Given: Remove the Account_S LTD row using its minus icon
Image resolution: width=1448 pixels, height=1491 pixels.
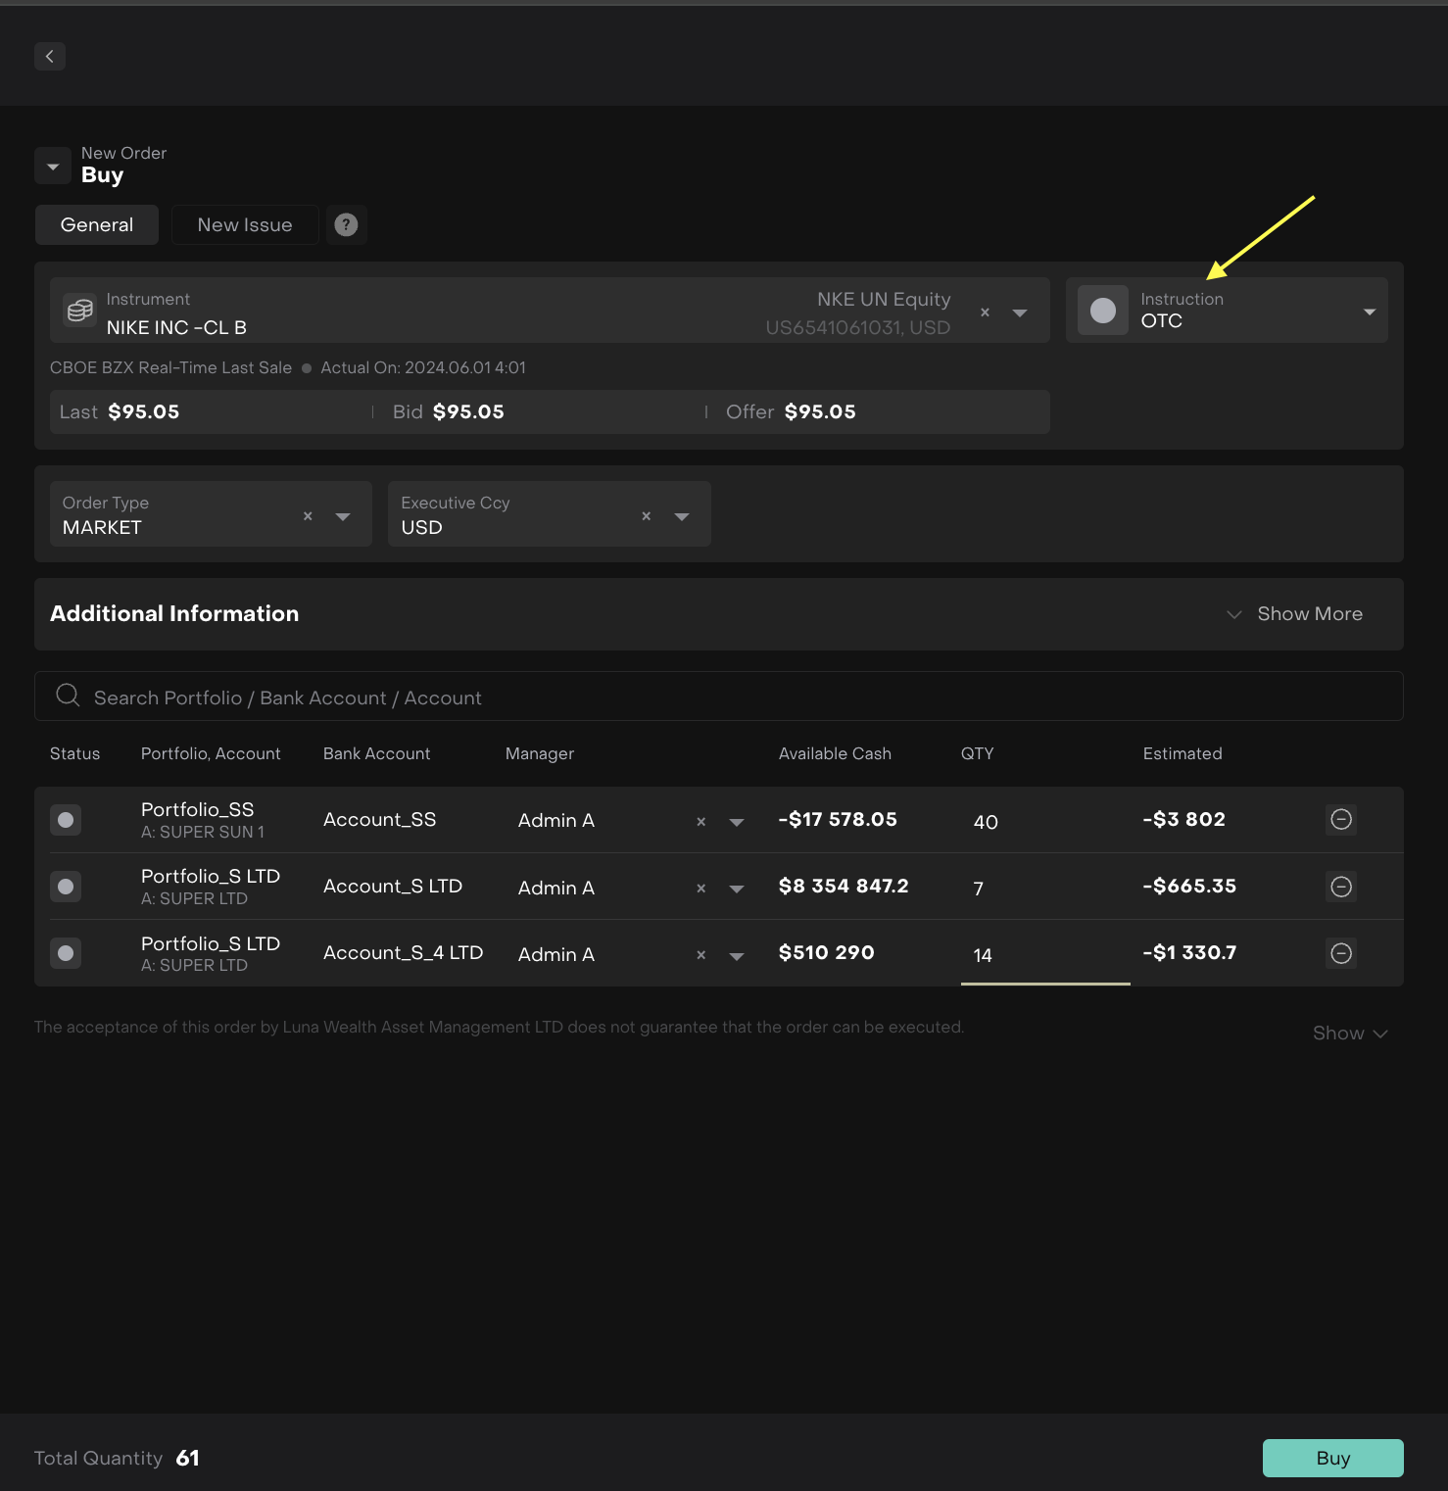Looking at the screenshot, I should click(x=1340, y=887).
